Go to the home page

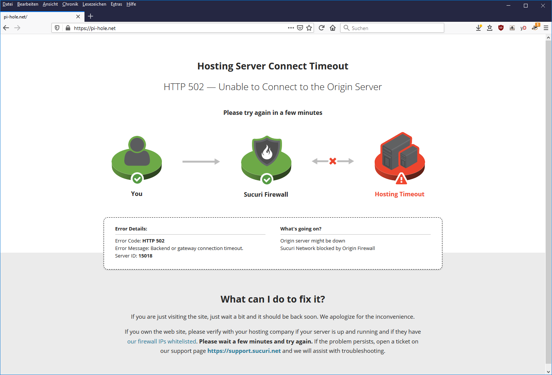coord(333,28)
